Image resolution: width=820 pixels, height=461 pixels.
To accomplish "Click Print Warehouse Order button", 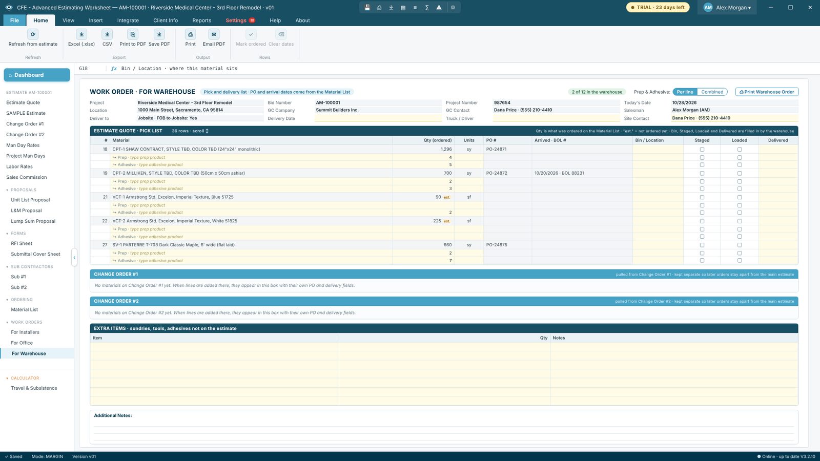I will pos(767,92).
